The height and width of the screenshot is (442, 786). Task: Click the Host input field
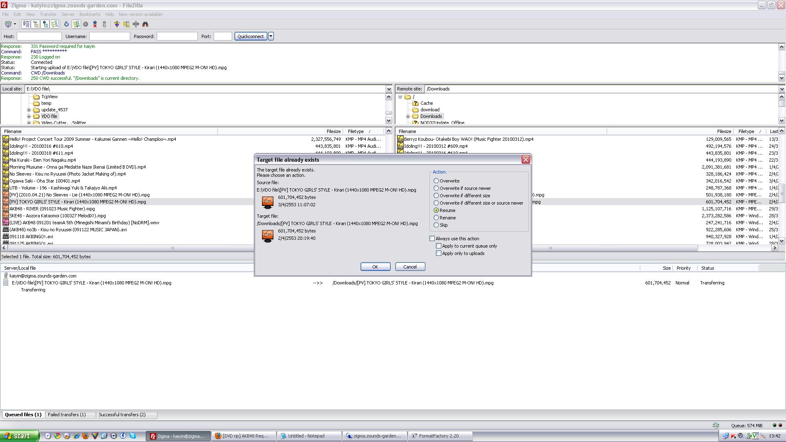point(39,36)
